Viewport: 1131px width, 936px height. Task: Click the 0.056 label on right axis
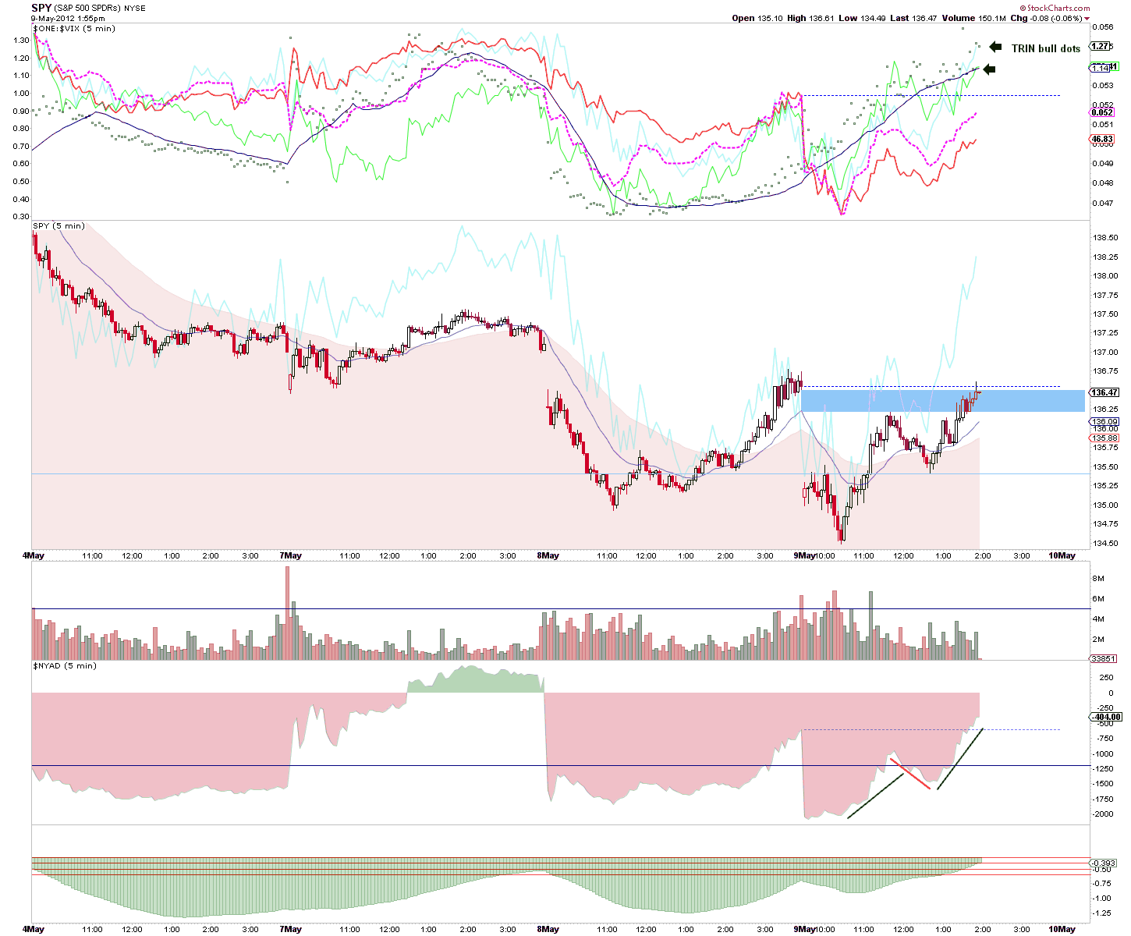click(1102, 27)
